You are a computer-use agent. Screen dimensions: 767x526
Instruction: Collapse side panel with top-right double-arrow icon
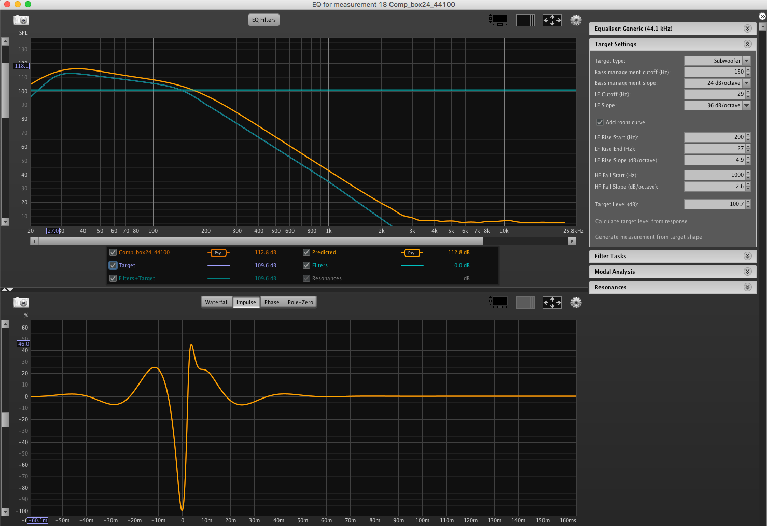pyautogui.click(x=762, y=16)
